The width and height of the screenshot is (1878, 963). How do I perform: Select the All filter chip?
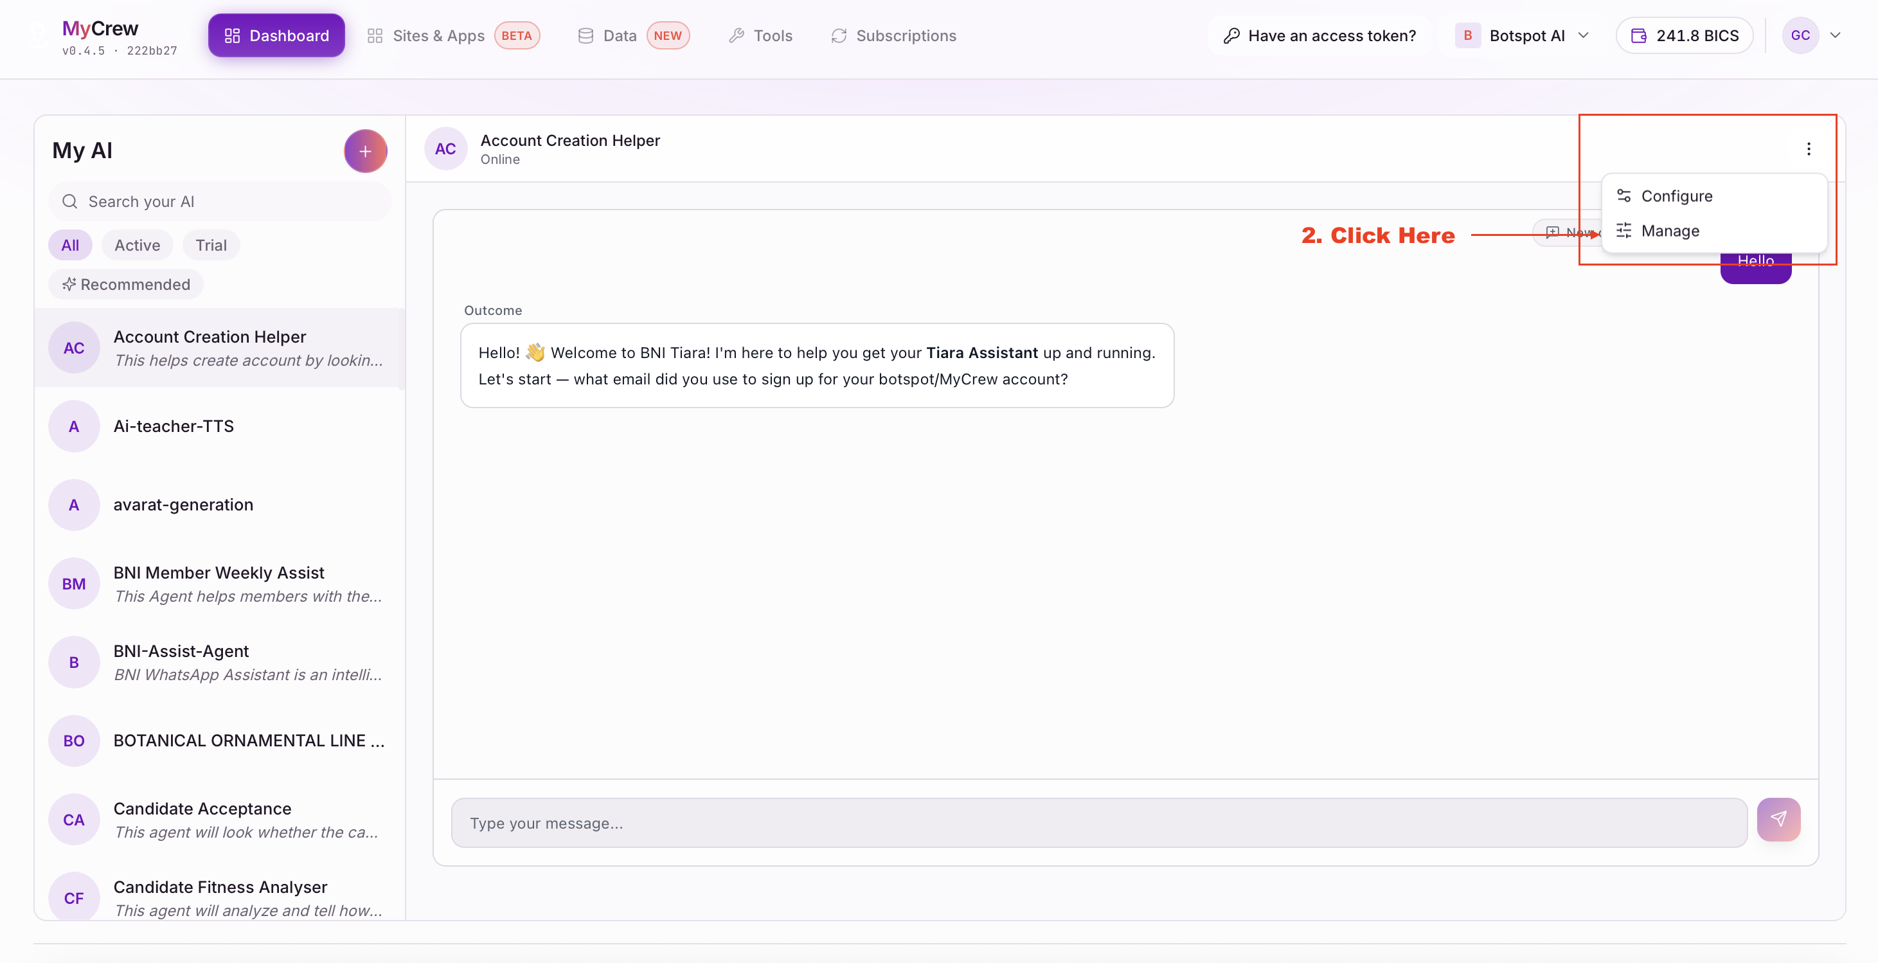point(70,245)
